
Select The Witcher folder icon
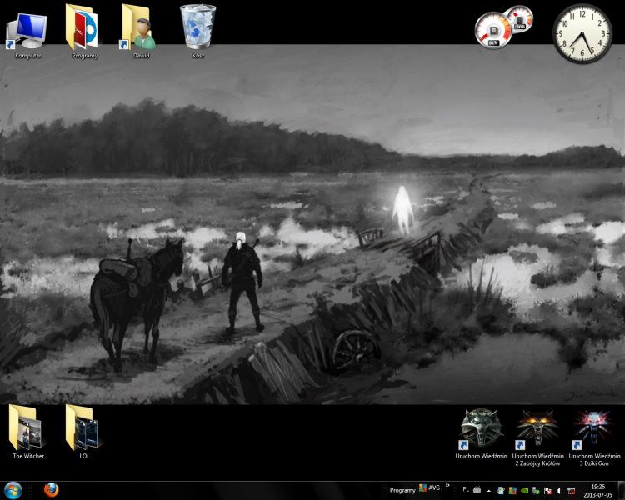pos(28,429)
